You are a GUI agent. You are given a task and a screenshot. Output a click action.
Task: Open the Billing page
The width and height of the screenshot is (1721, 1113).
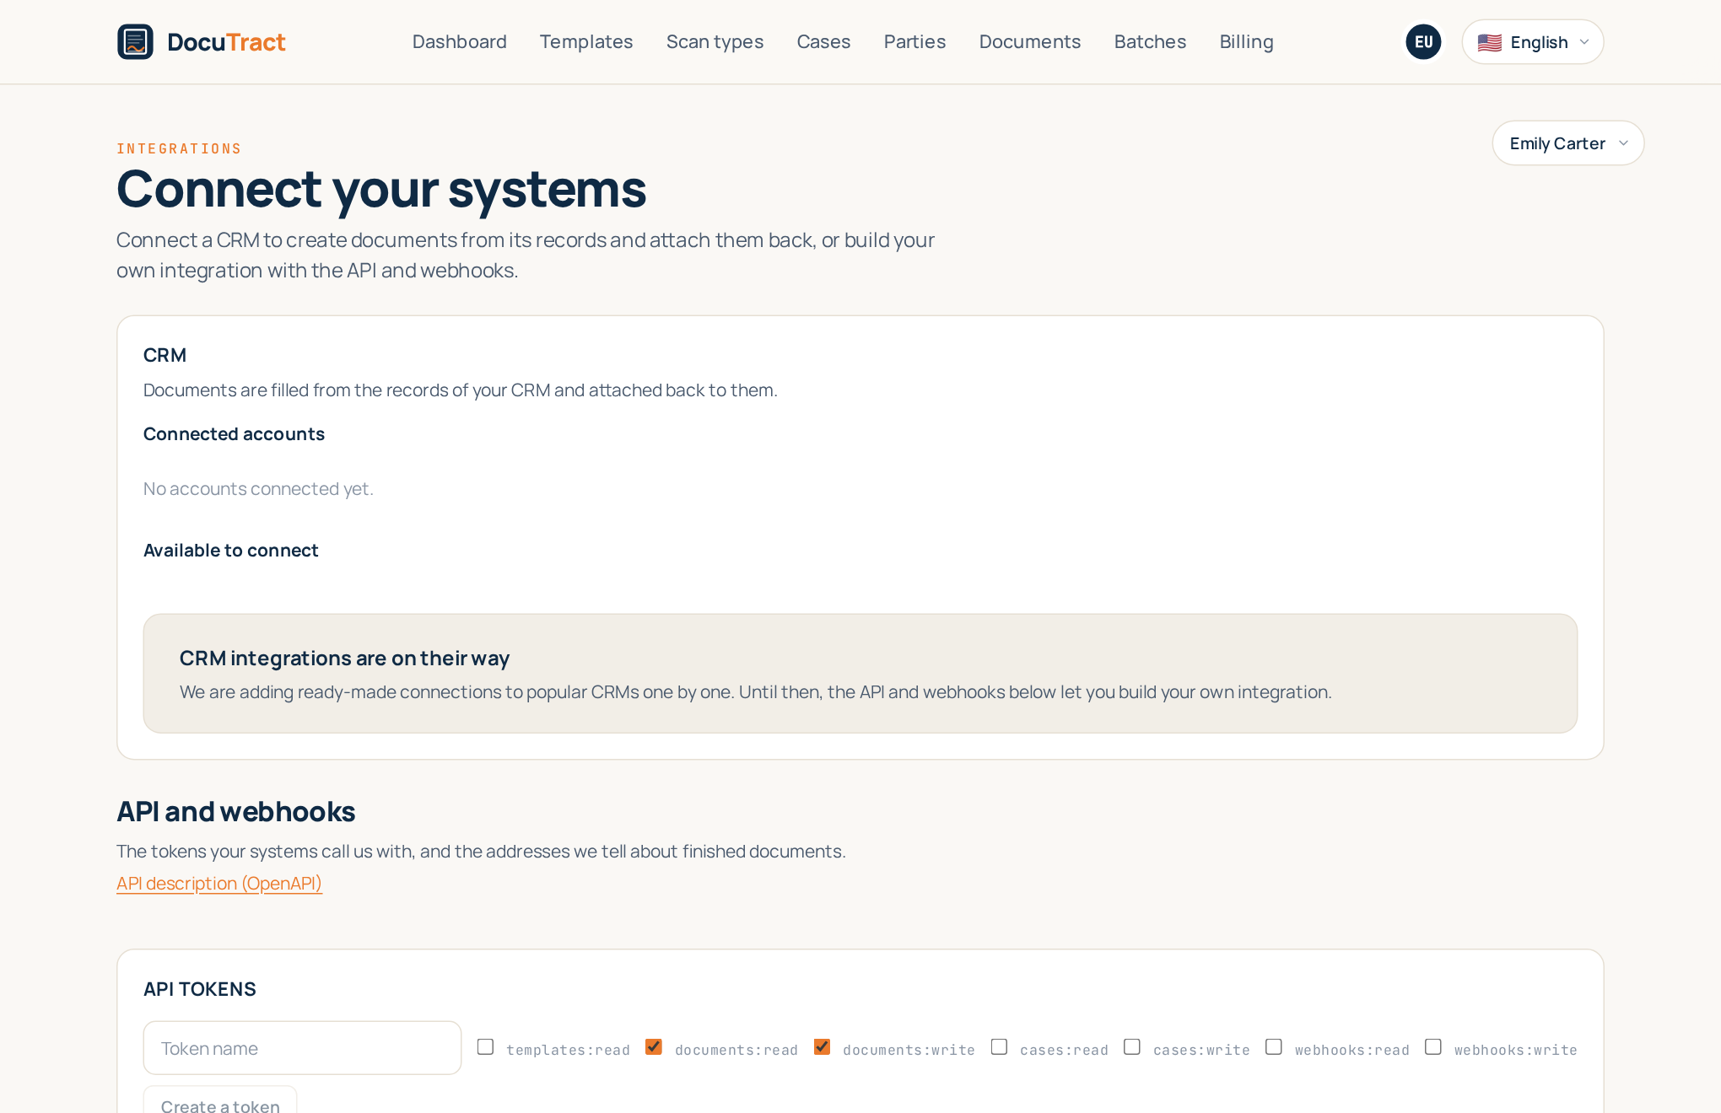click(x=1246, y=42)
